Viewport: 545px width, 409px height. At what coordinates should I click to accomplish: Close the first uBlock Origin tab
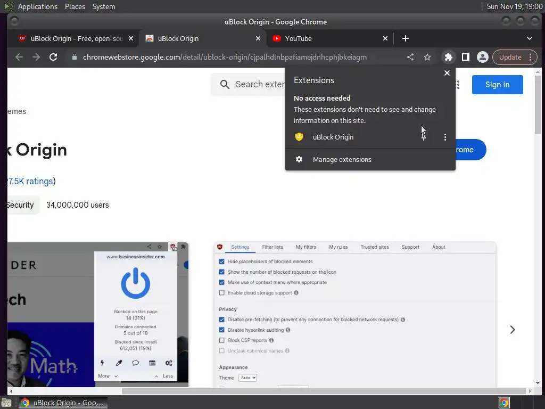point(131,38)
